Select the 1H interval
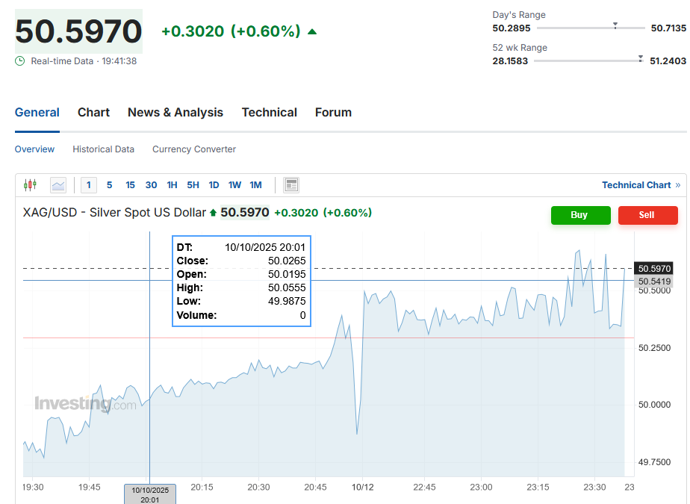The image size is (690, 504). pyautogui.click(x=172, y=185)
